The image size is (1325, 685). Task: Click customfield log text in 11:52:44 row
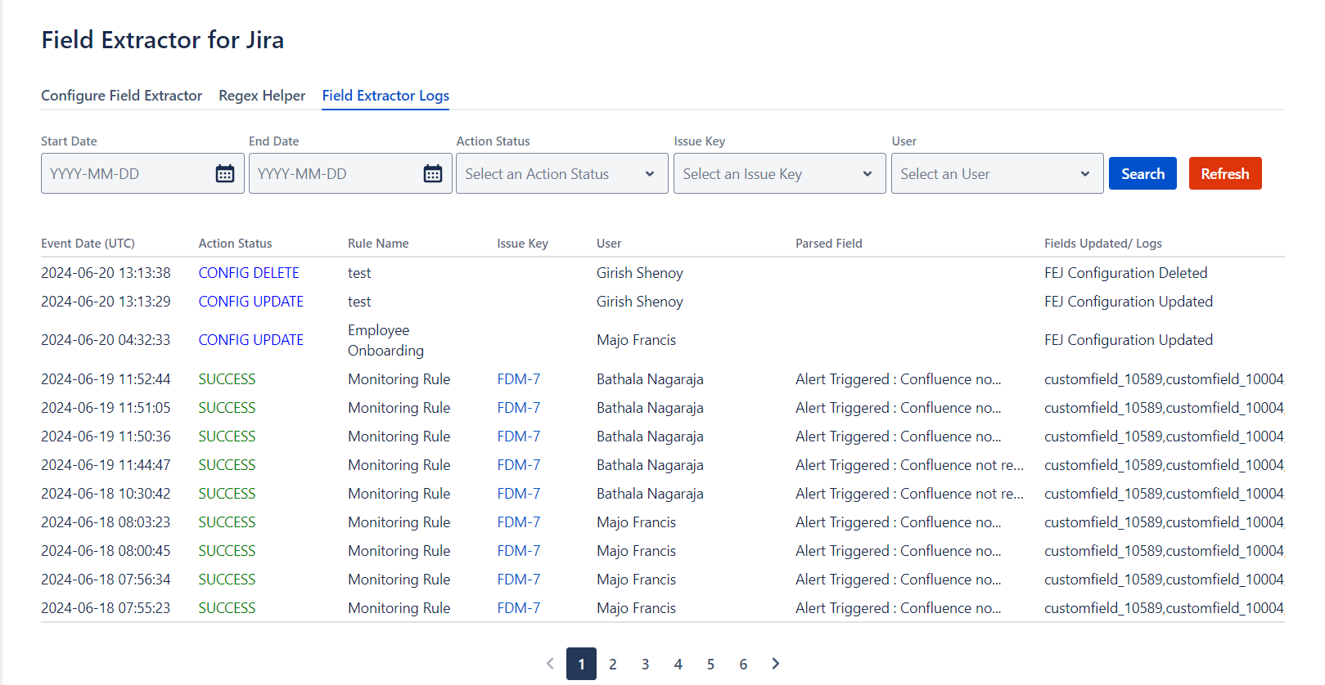1165,379
